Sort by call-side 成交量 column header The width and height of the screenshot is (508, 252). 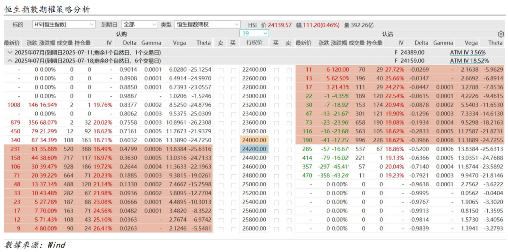tap(65, 43)
